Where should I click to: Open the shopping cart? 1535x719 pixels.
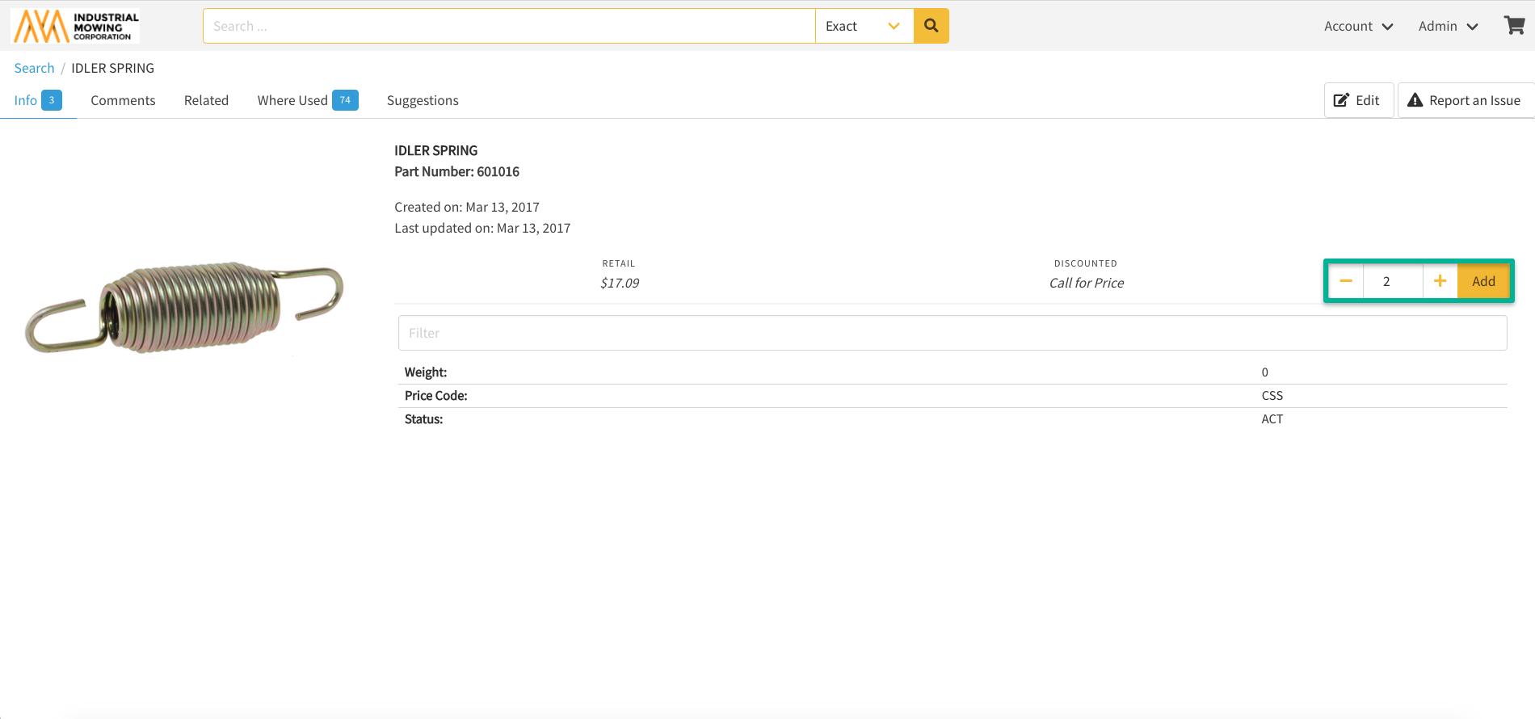pyautogui.click(x=1514, y=26)
